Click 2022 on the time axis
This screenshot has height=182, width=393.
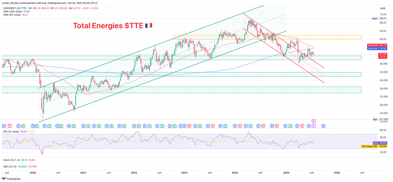coord(134,172)
